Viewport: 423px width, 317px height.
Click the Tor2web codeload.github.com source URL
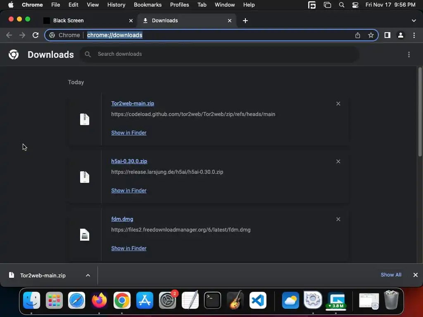[x=193, y=114]
